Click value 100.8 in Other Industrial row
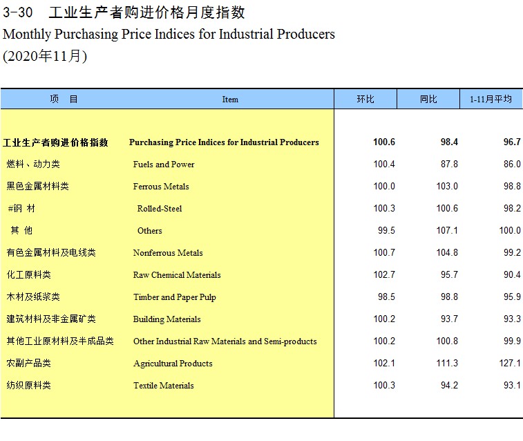The width and height of the screenshot is (523, 441). click(447, 341)
